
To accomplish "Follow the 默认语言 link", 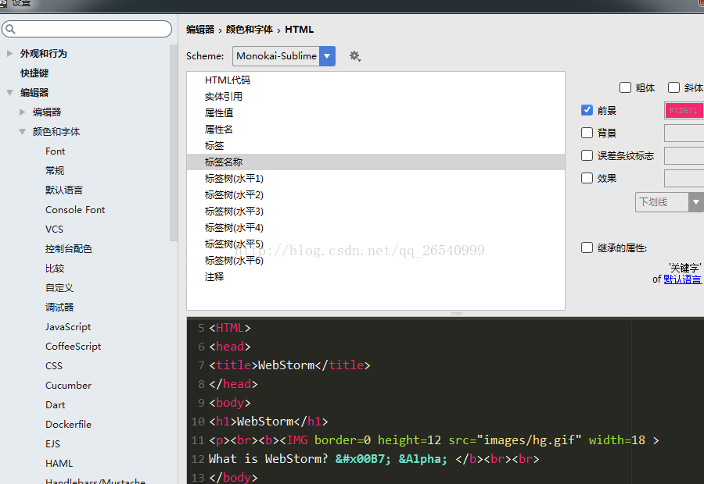I will [x=682, y=279].
